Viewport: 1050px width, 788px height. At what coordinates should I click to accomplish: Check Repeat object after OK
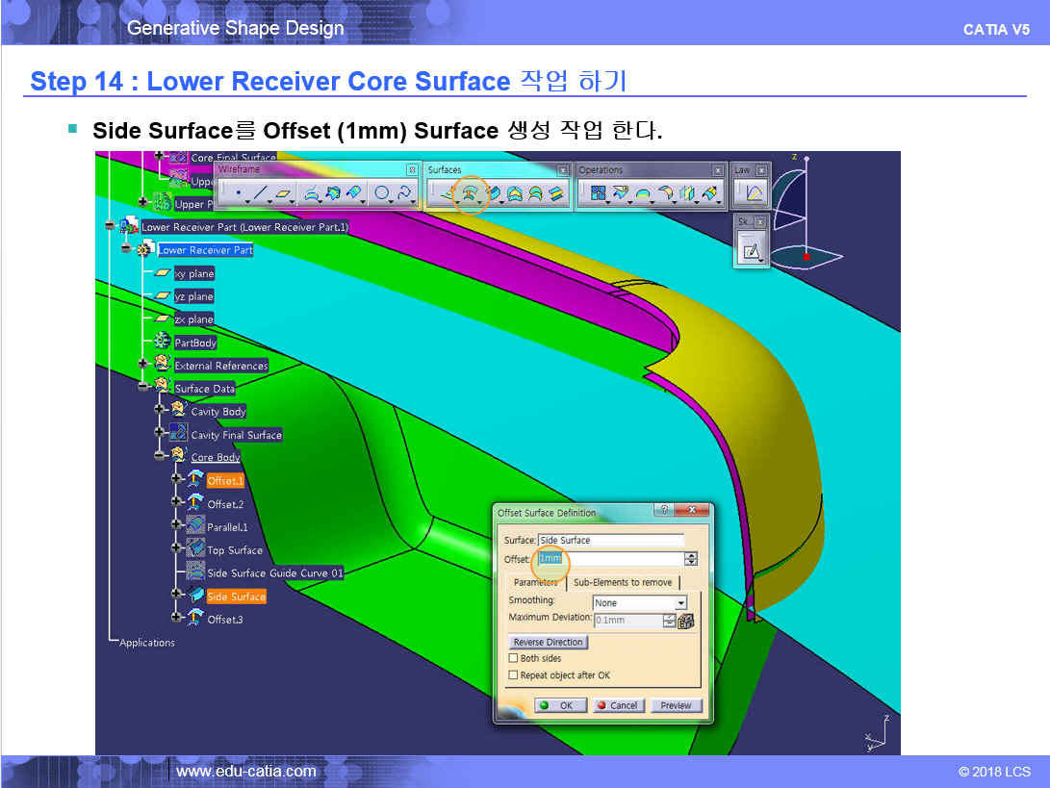coord(514,675)
